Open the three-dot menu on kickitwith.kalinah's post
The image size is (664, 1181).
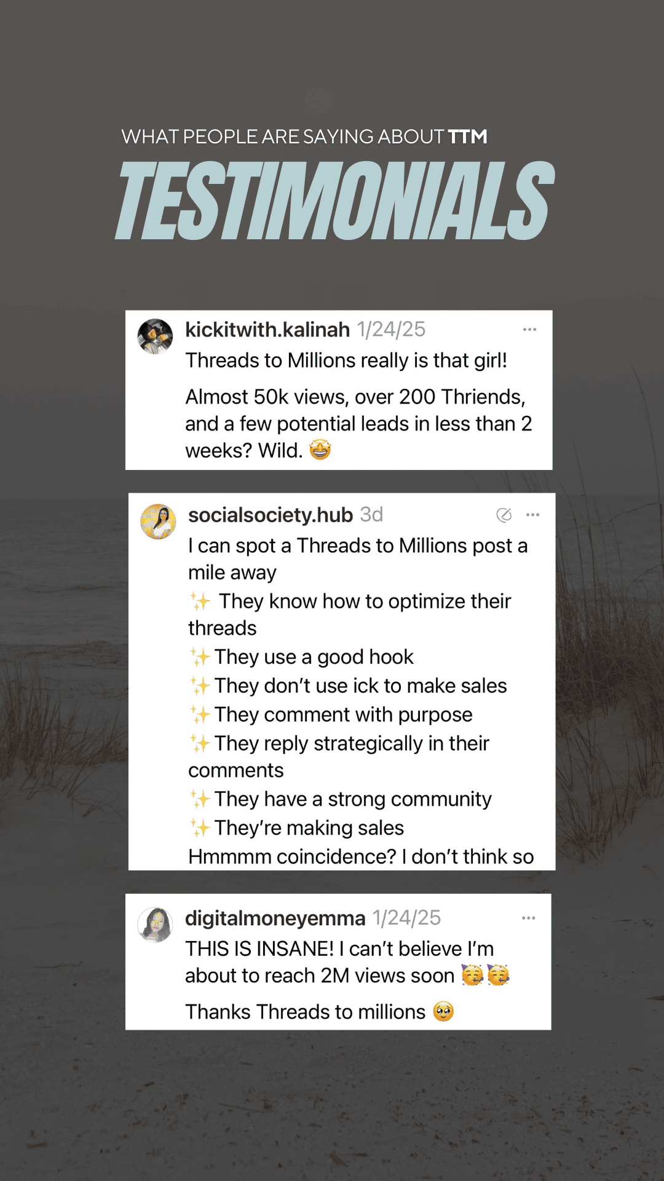pos(530,330)
